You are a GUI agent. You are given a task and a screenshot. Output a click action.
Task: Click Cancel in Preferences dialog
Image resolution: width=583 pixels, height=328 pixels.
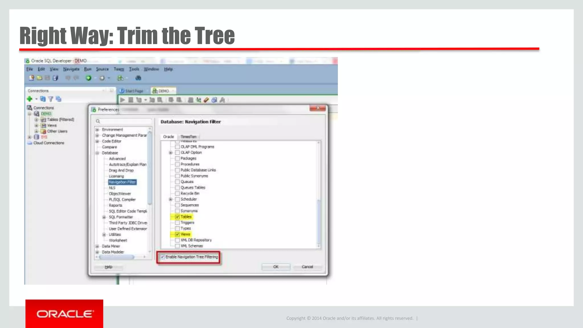tap(307, 267)
